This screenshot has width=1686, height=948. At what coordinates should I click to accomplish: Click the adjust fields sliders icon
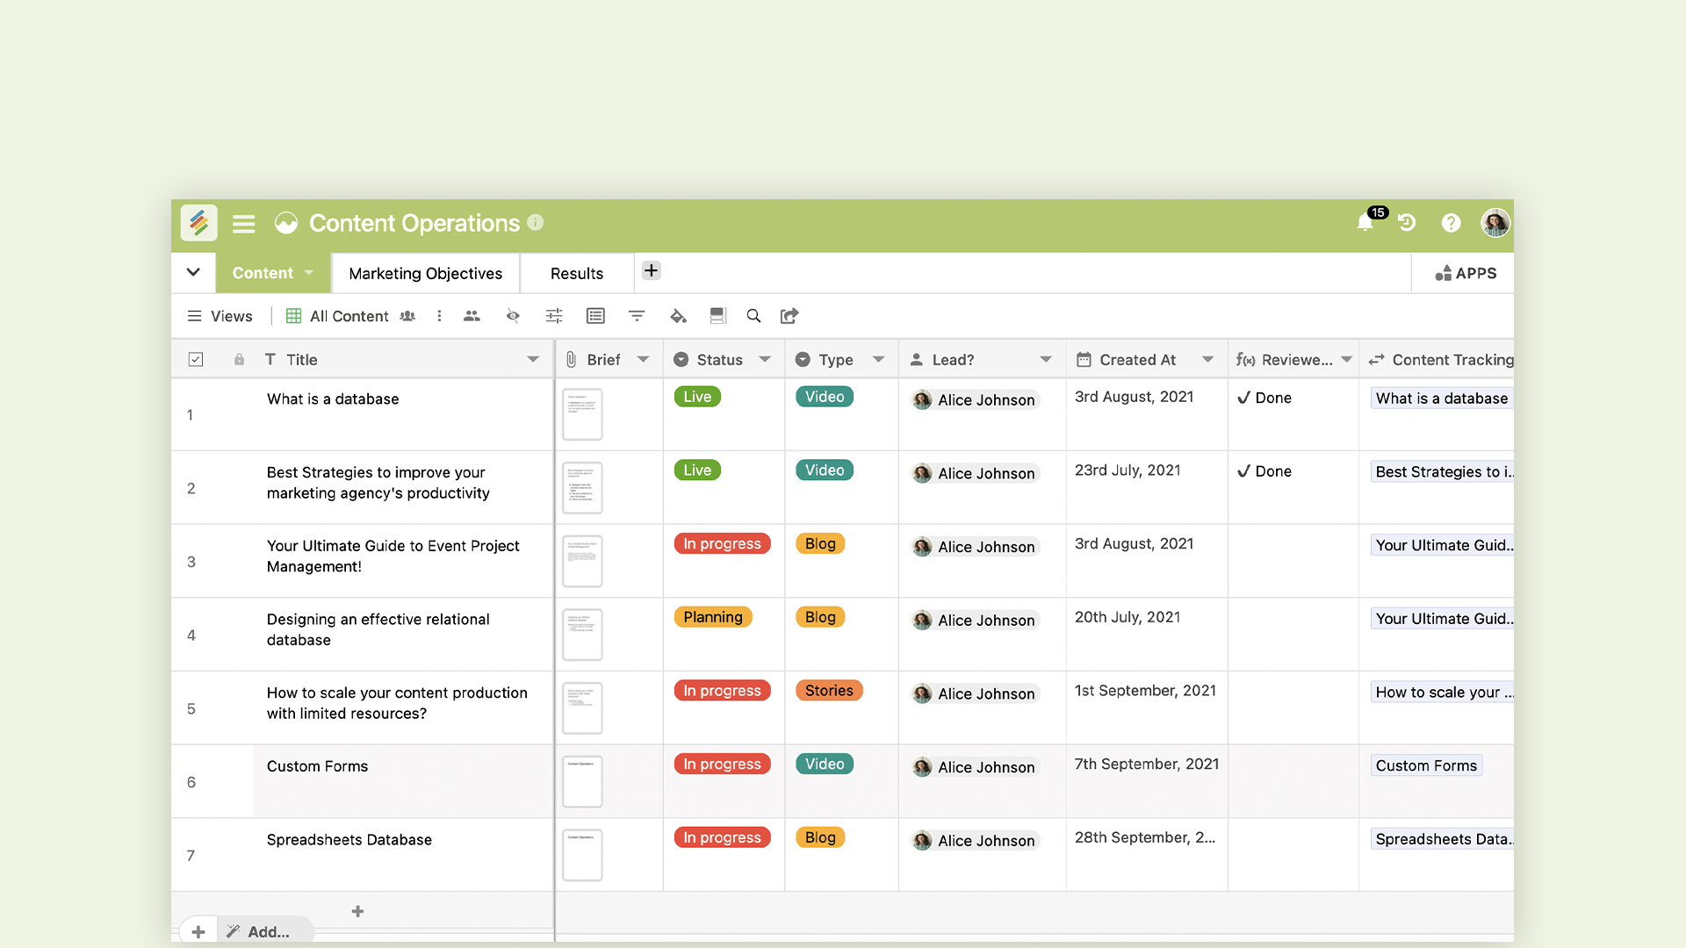click(x=554, y=316)
